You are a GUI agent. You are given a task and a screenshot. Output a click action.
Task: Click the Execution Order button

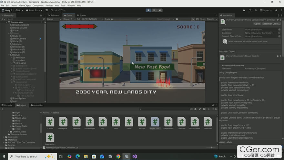click(271, 24)
